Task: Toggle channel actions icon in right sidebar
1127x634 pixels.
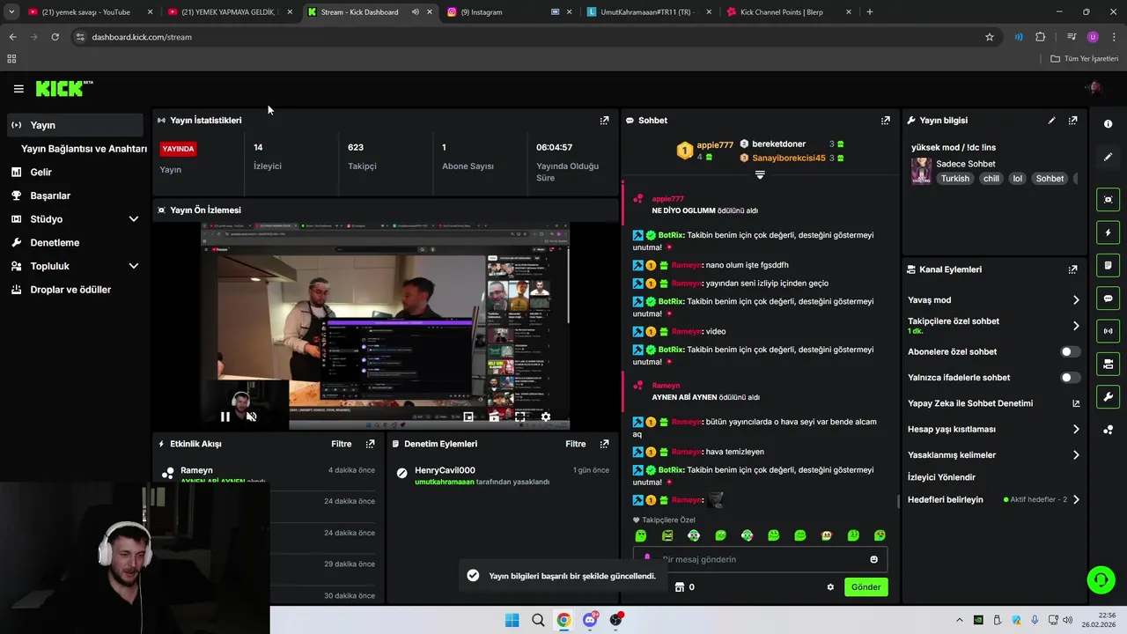Action: [x=1108, y=364]
